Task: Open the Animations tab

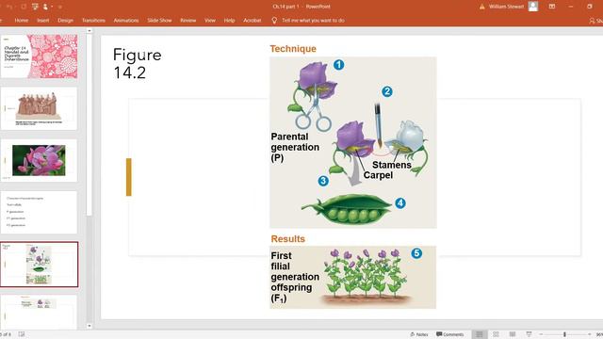Action: pos(126,21)
